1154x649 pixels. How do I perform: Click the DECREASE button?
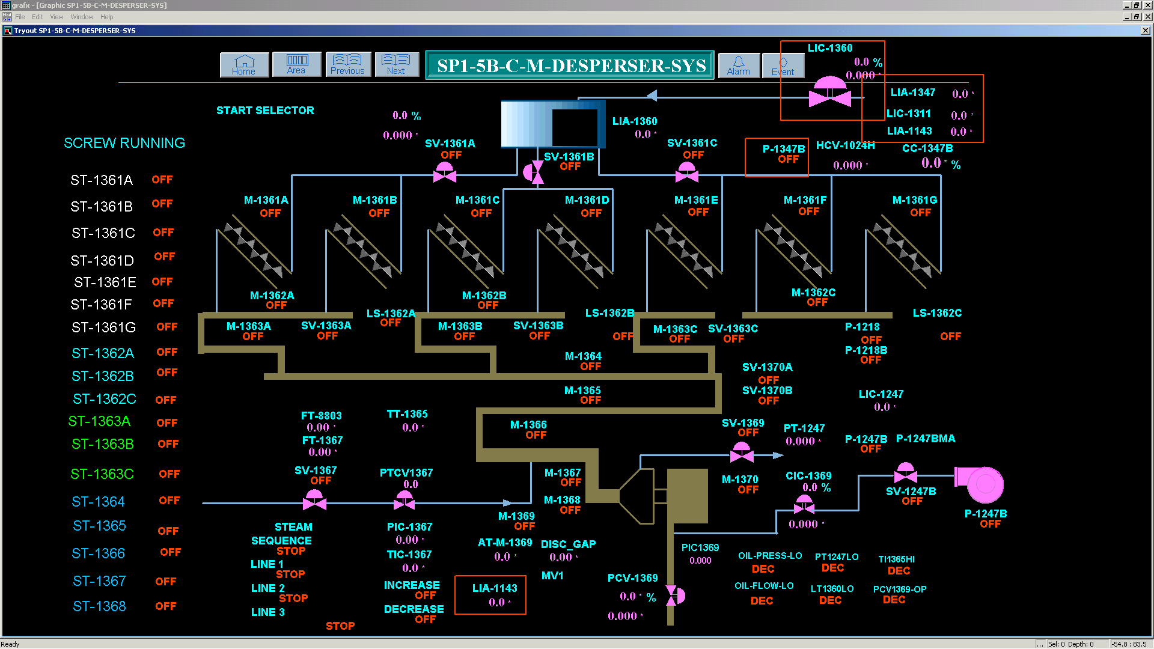pos(414,609)
